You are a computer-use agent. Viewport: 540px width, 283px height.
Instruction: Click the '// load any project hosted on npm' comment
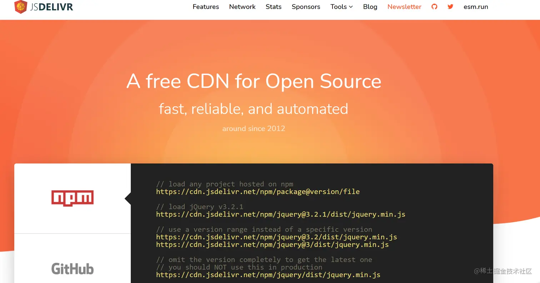[225, 184]
